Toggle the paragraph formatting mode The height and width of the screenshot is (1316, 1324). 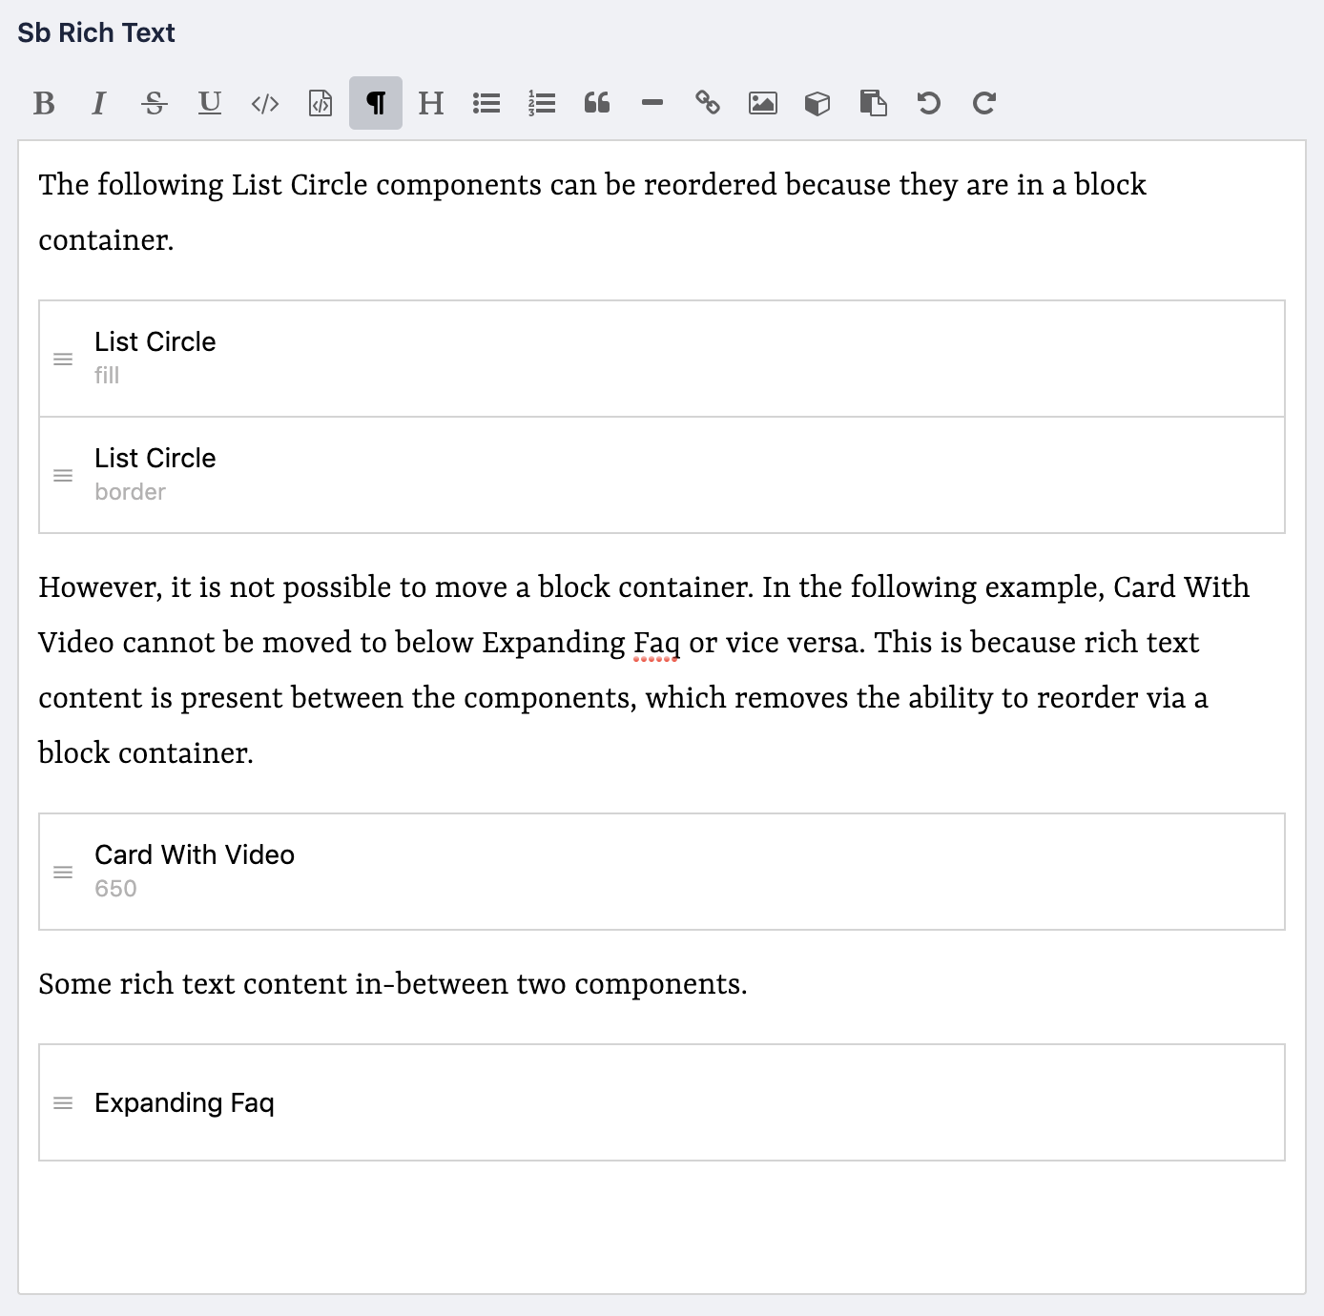375,103
